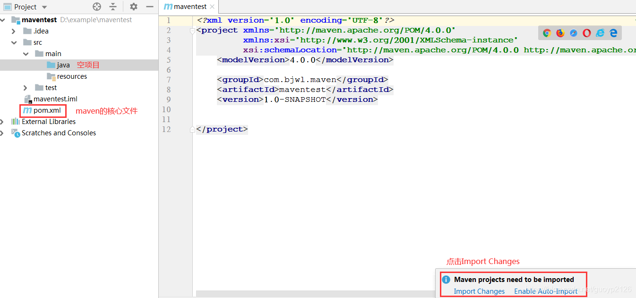Screen dimensions: 636x298
Task: Click the Scratches and Consoles icon
Action: 15,133
